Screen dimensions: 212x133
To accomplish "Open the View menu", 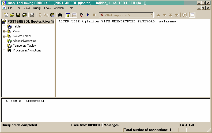I will click(27, 8).
